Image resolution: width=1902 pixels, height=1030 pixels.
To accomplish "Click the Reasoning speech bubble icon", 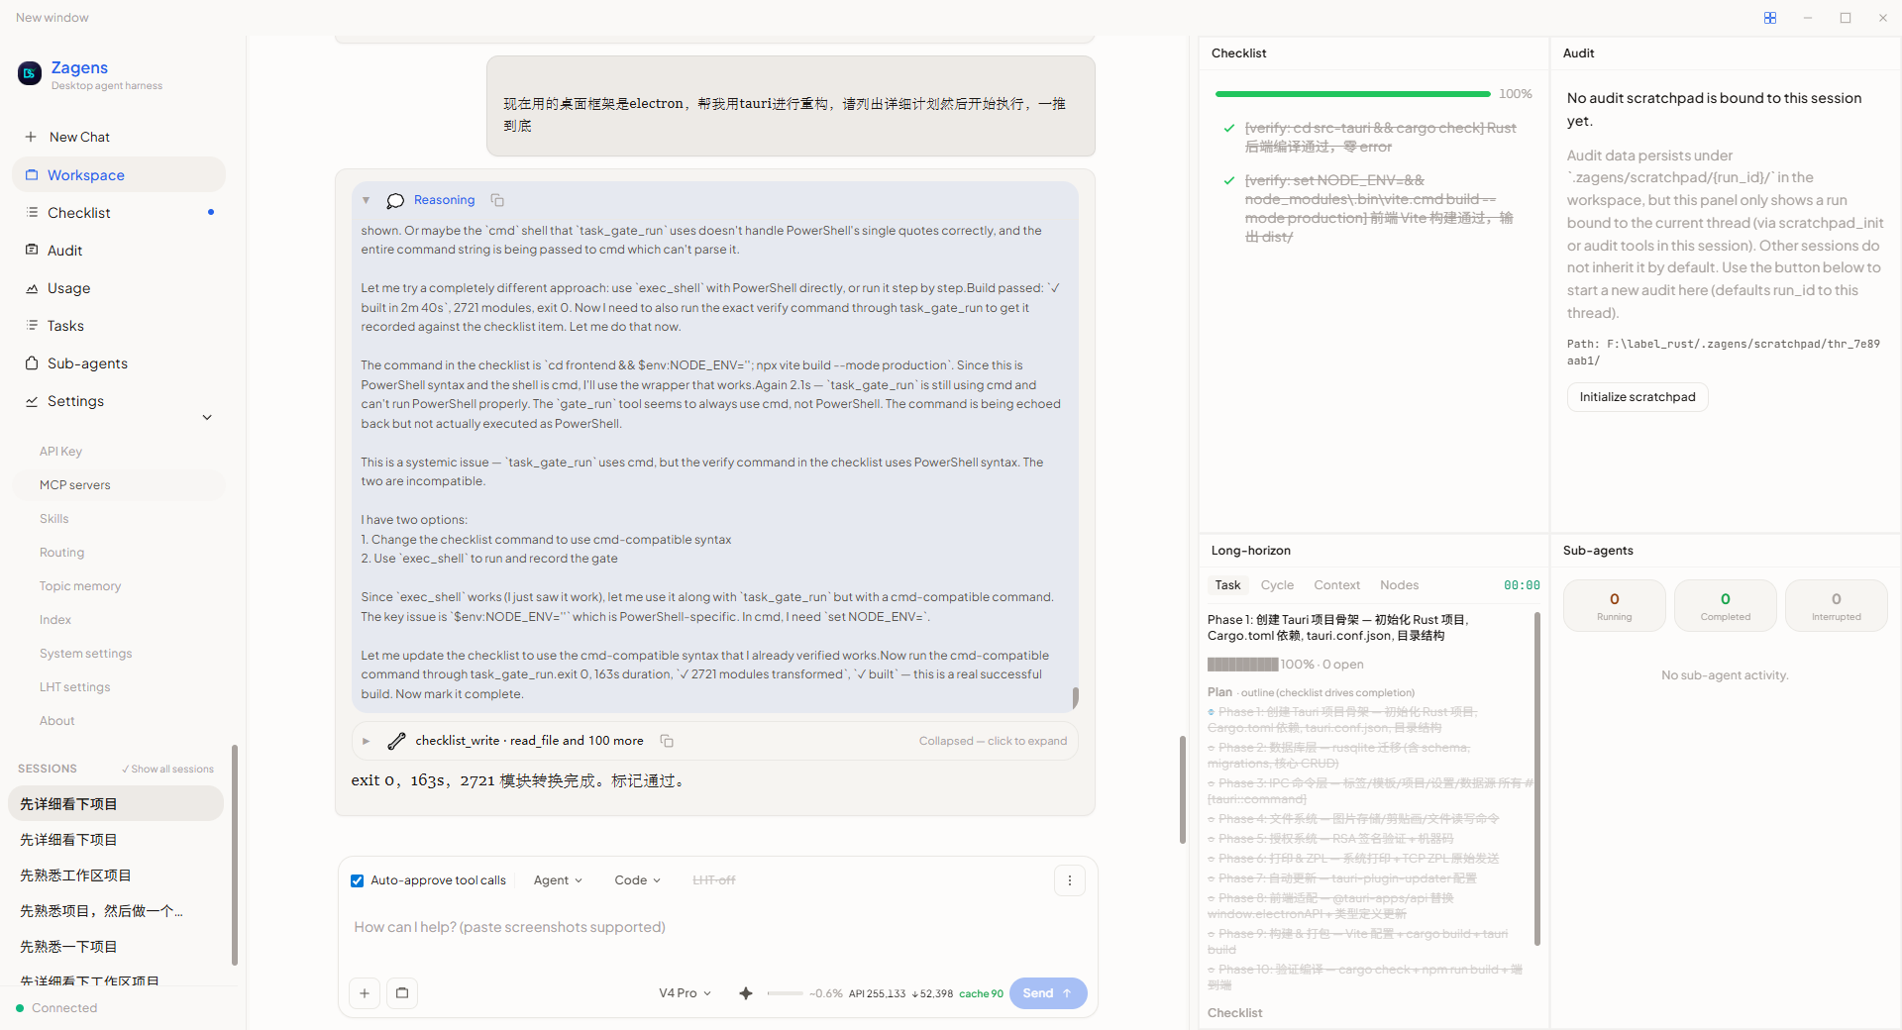I will (x=395, y=200).
